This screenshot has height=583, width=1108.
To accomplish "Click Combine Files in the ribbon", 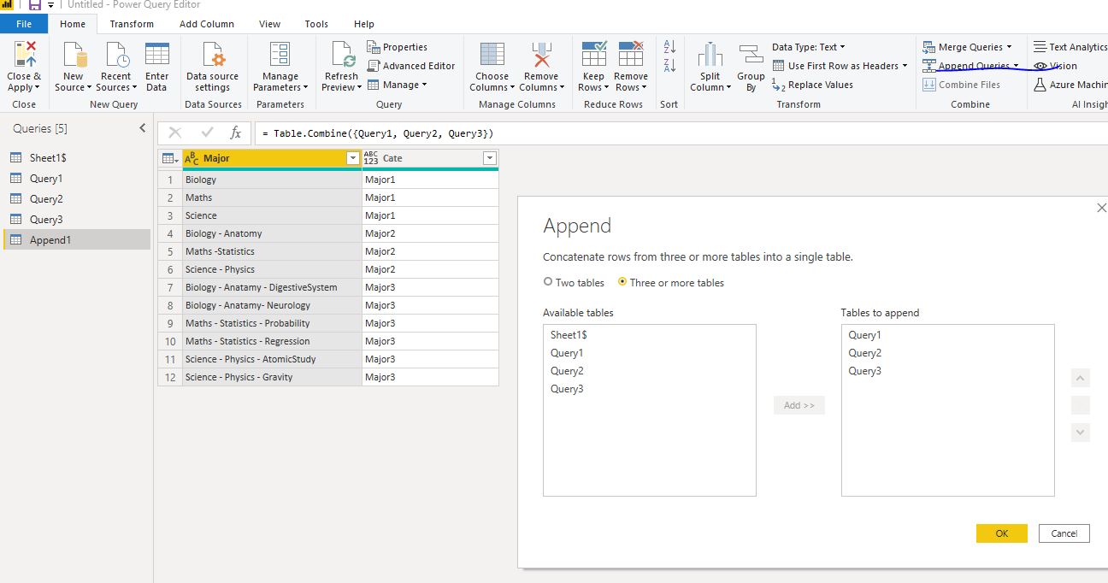I will coord(961,85).
